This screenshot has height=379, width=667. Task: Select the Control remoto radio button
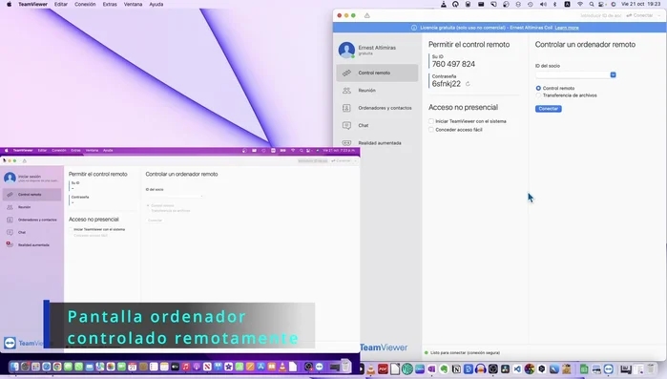[538, 88]
